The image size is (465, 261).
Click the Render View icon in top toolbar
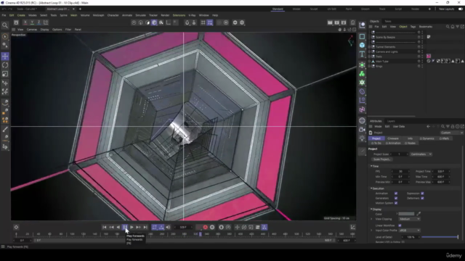point(330,22)
